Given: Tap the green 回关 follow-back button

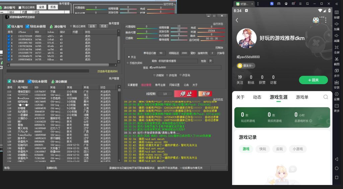Looking at the screenshot, I should (313, 80).
